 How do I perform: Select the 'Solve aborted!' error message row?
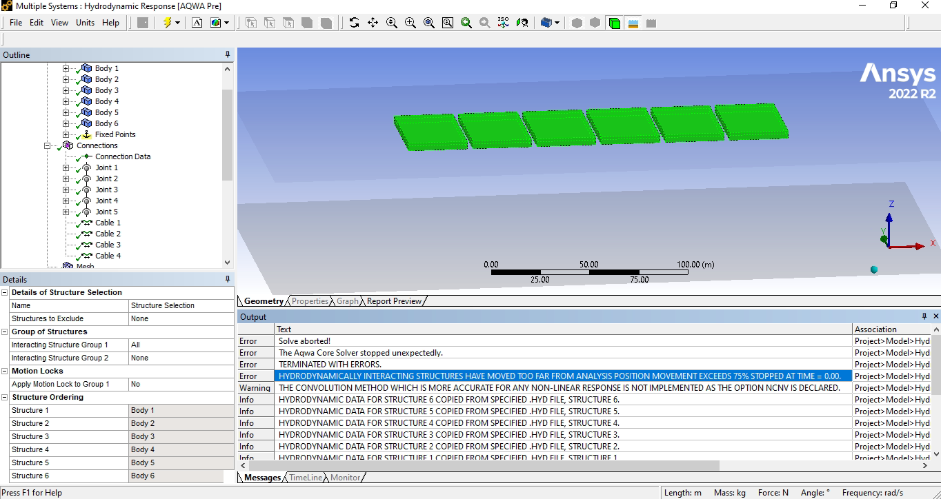coord(304,341)
